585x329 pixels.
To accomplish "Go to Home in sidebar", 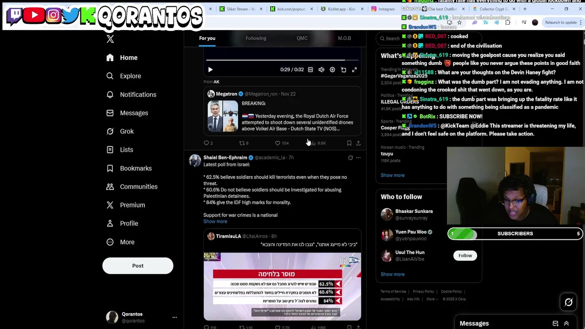I will [x=122, y=58].
